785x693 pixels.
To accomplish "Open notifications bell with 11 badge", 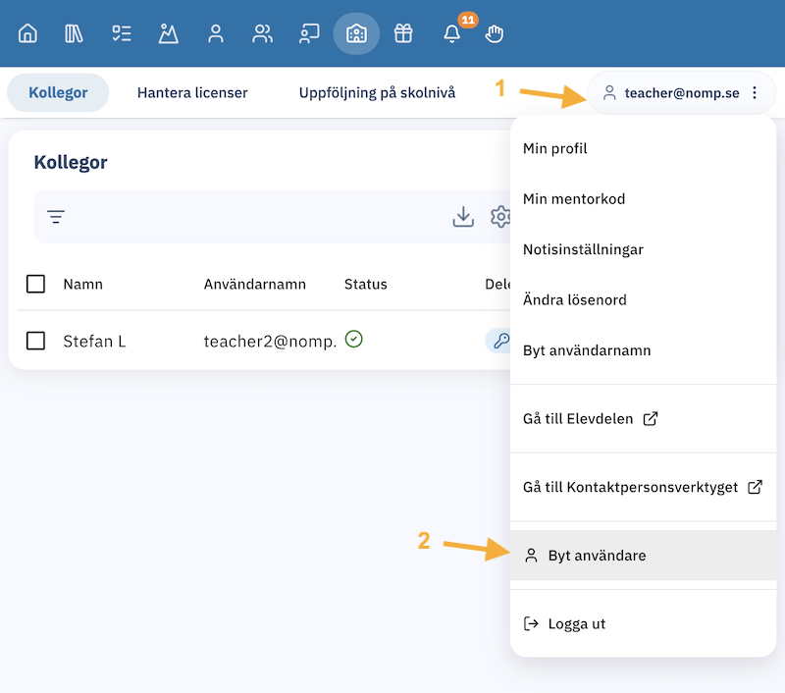I will (452, 34).
